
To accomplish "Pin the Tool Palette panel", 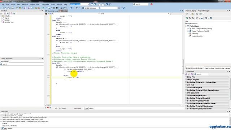I will coord(227,71).
